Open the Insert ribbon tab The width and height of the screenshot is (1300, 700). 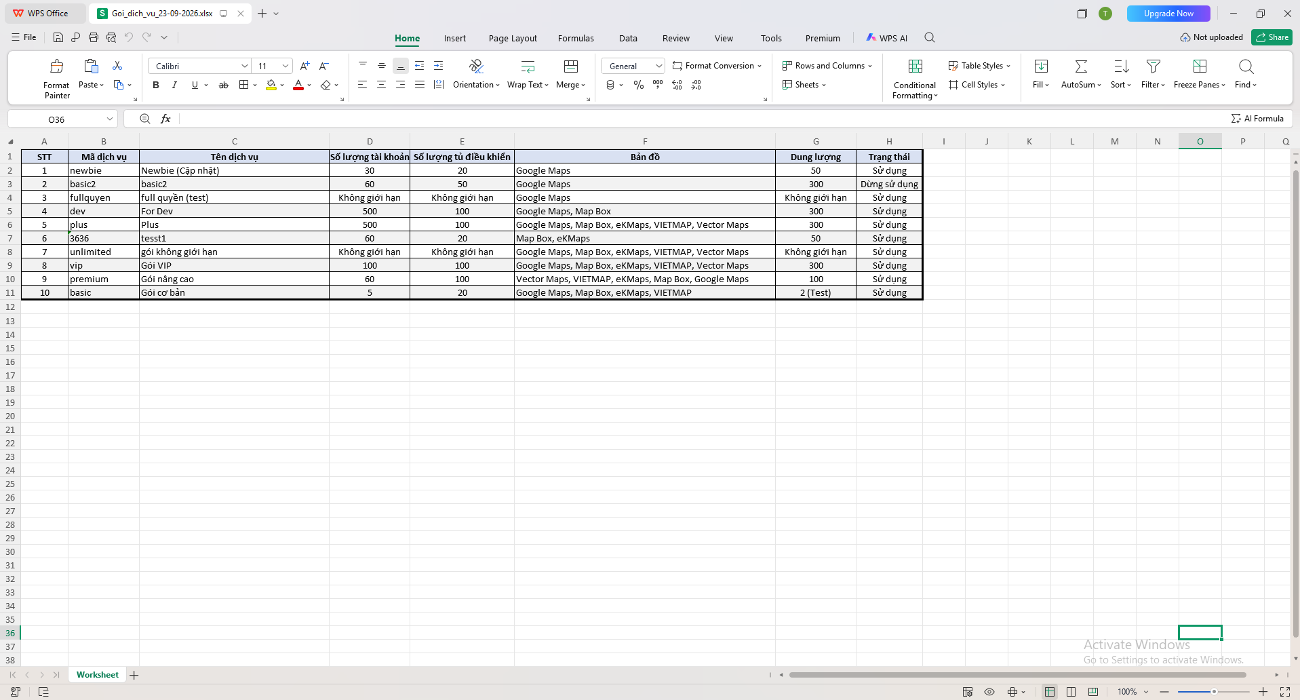coord(455,38)
